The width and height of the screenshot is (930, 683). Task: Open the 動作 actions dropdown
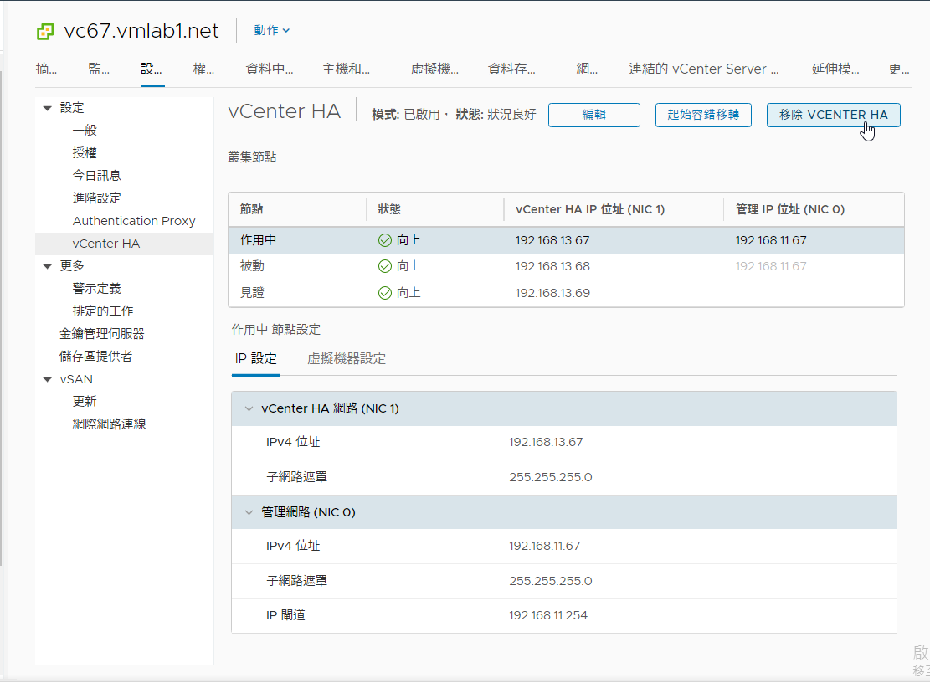[x=272, y=30]
